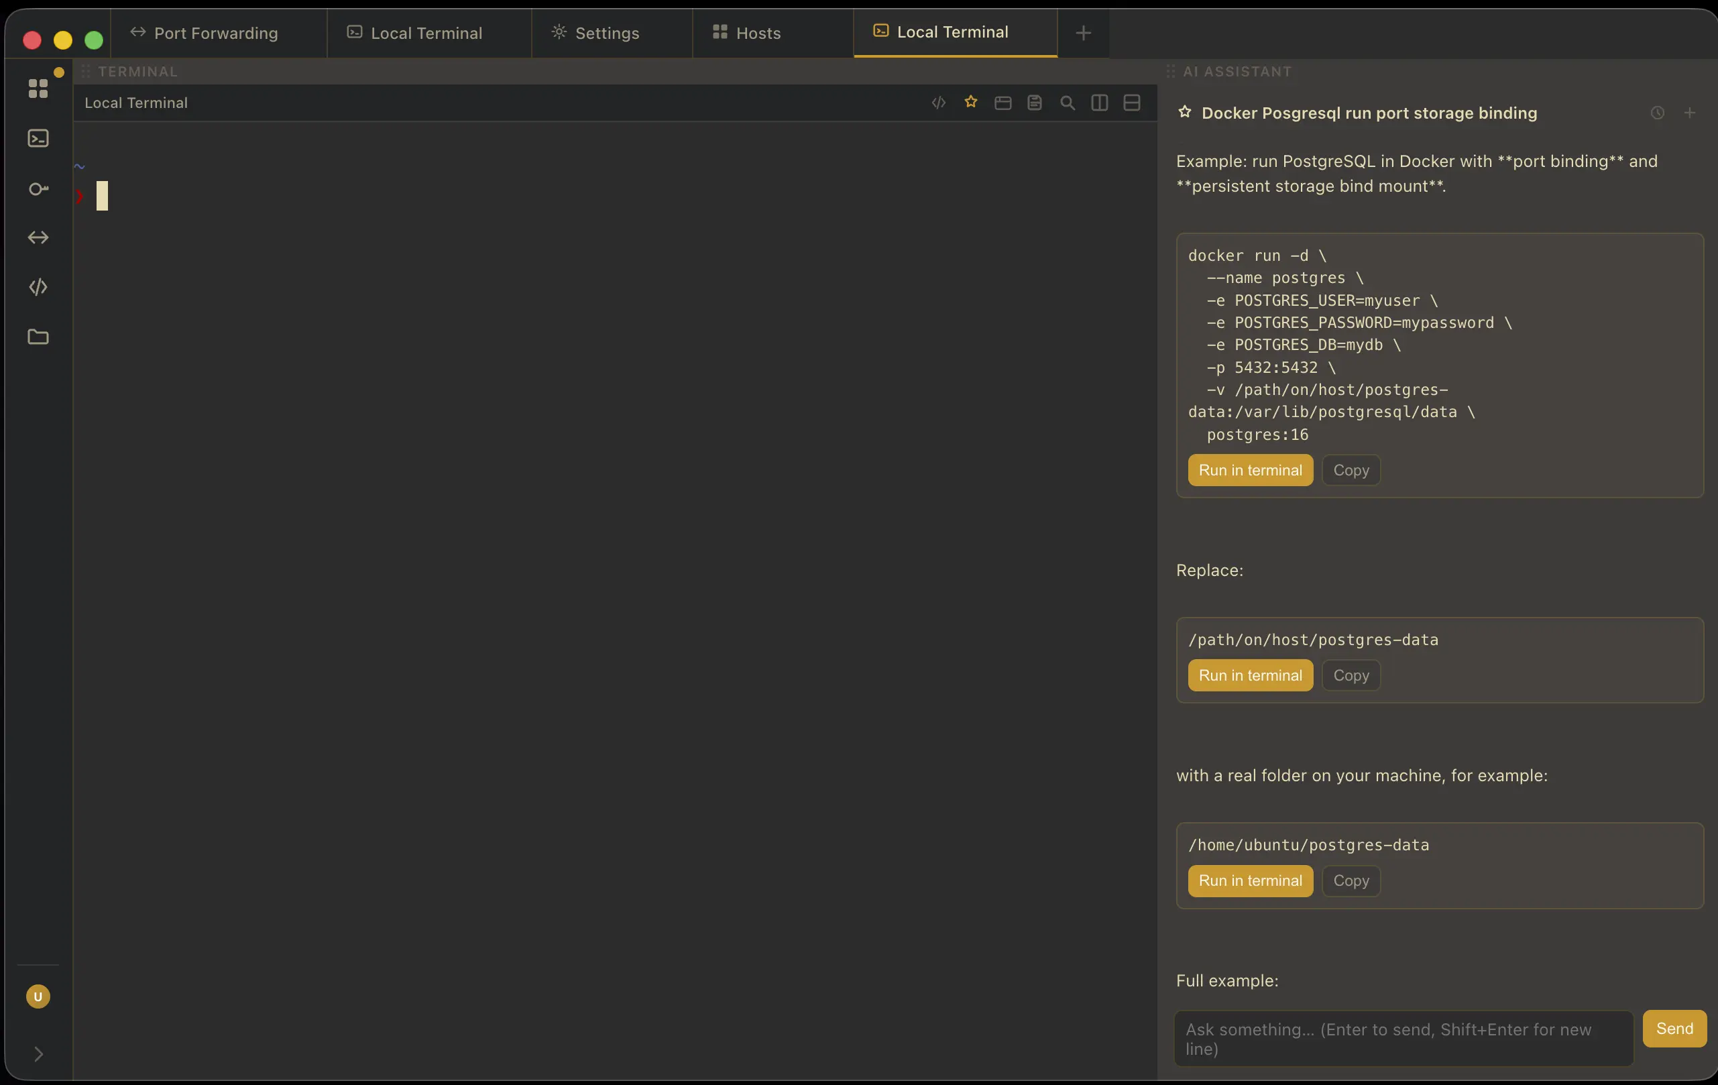The image size is (1718, 1085).
Task: Focus the Ask something input field
Action: click(1404, 1039)
